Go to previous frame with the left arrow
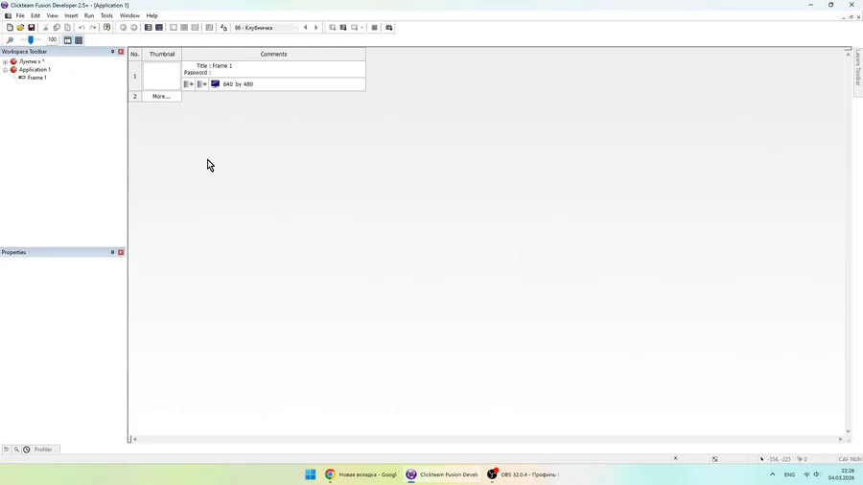Viewport: 863px width, 485px height. 306,28
